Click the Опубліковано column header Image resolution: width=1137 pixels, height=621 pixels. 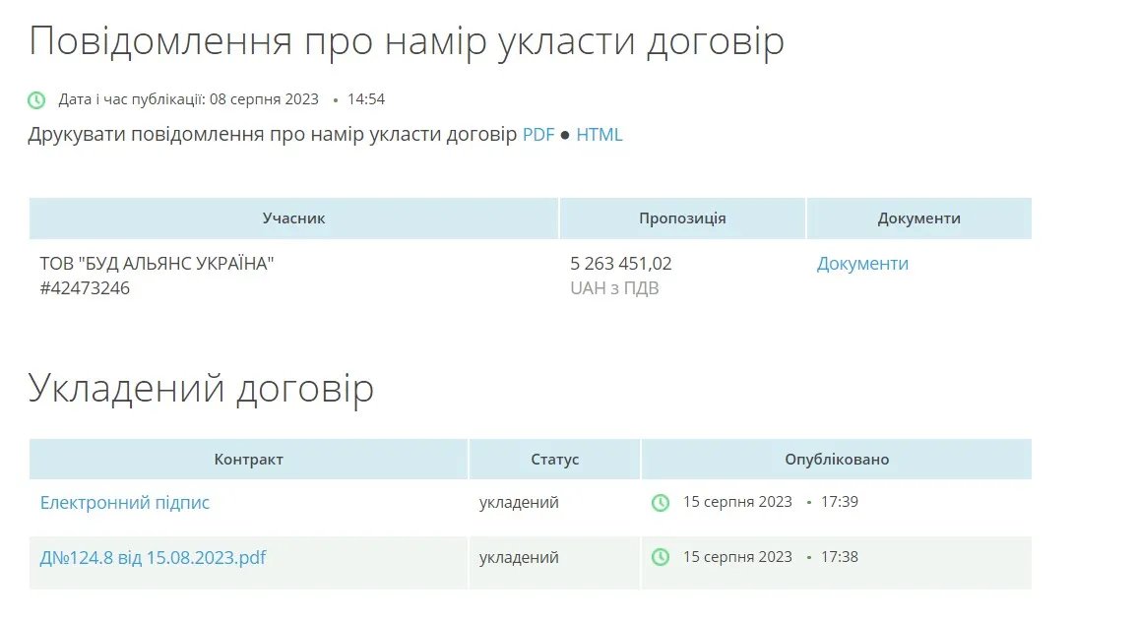tap(837, 460)
